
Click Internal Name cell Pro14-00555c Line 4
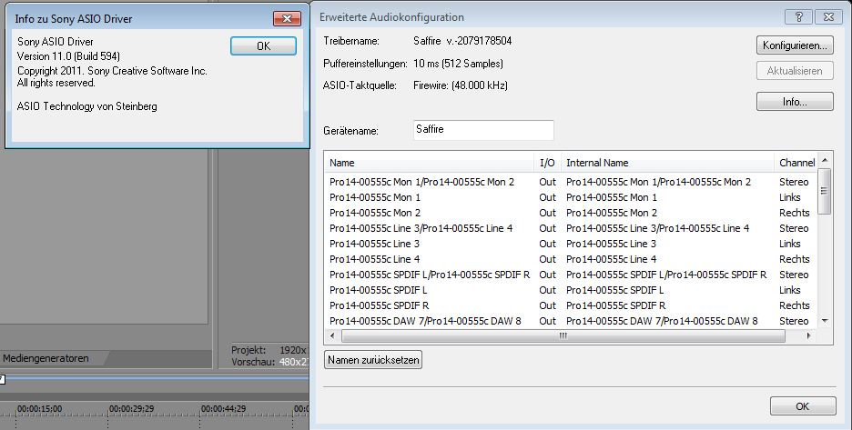[x=612, y=259]
